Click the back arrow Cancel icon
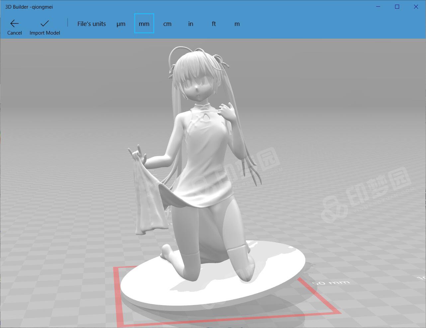The image size is (426, 328). [14, 23]
